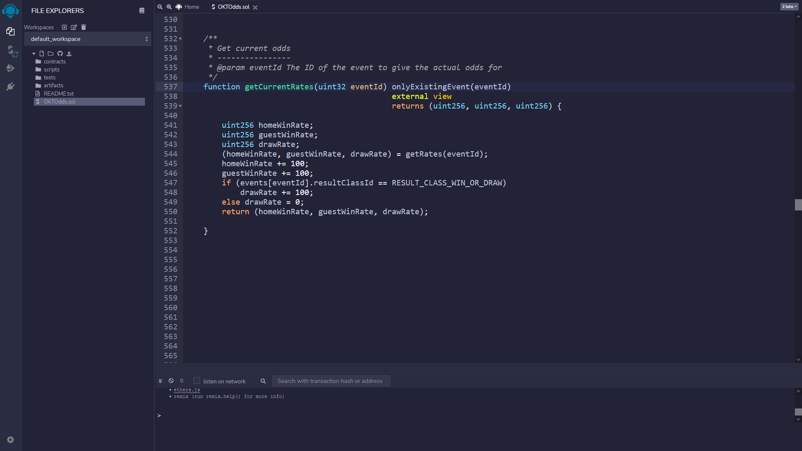Image resolution: width=802 pixels, height=451 pixels.
Task: Click the publish to GitHub gist icon
Action: [x=60, y=53]
